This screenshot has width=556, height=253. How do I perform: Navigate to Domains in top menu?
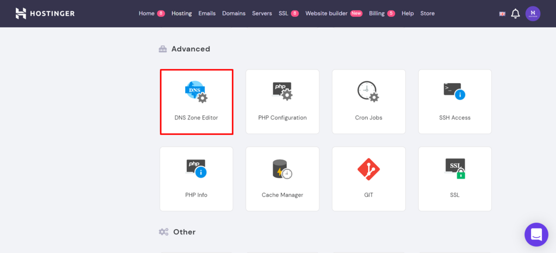coord(233,13)
